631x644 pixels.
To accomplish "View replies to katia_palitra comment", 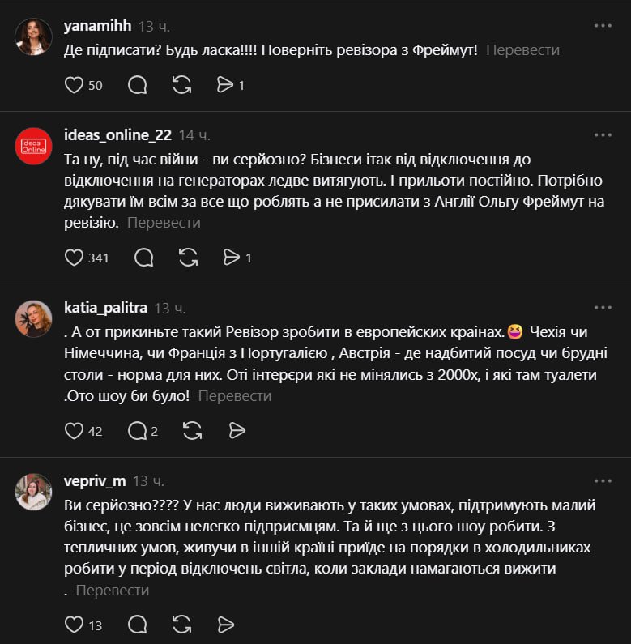I will click(x=138, y=431).
